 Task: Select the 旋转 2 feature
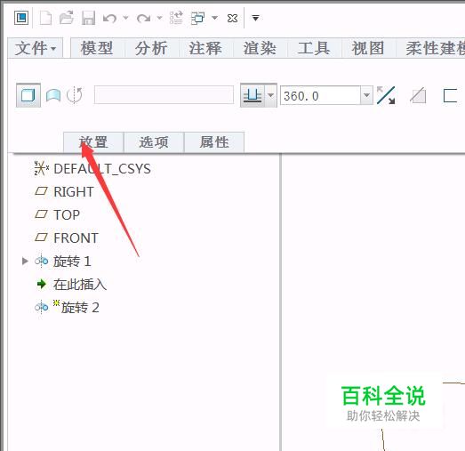tap(80, 308)
